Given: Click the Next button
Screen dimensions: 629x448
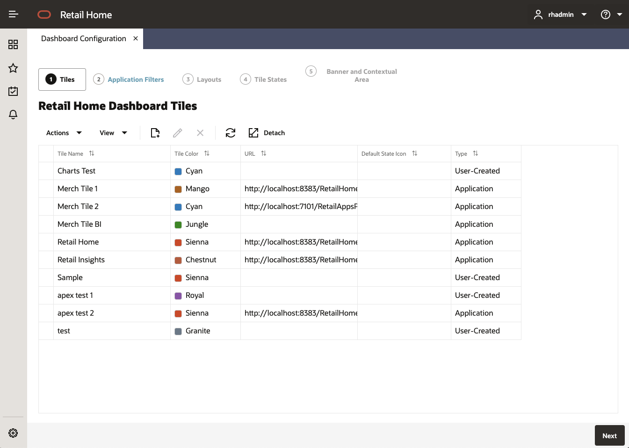Looking at the screenshot, I should point(609,435).
